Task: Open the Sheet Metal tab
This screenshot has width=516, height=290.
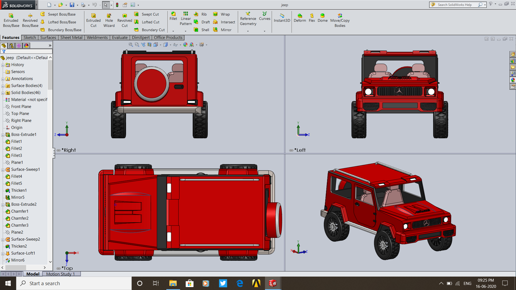Action: click(x=71, y=38)
